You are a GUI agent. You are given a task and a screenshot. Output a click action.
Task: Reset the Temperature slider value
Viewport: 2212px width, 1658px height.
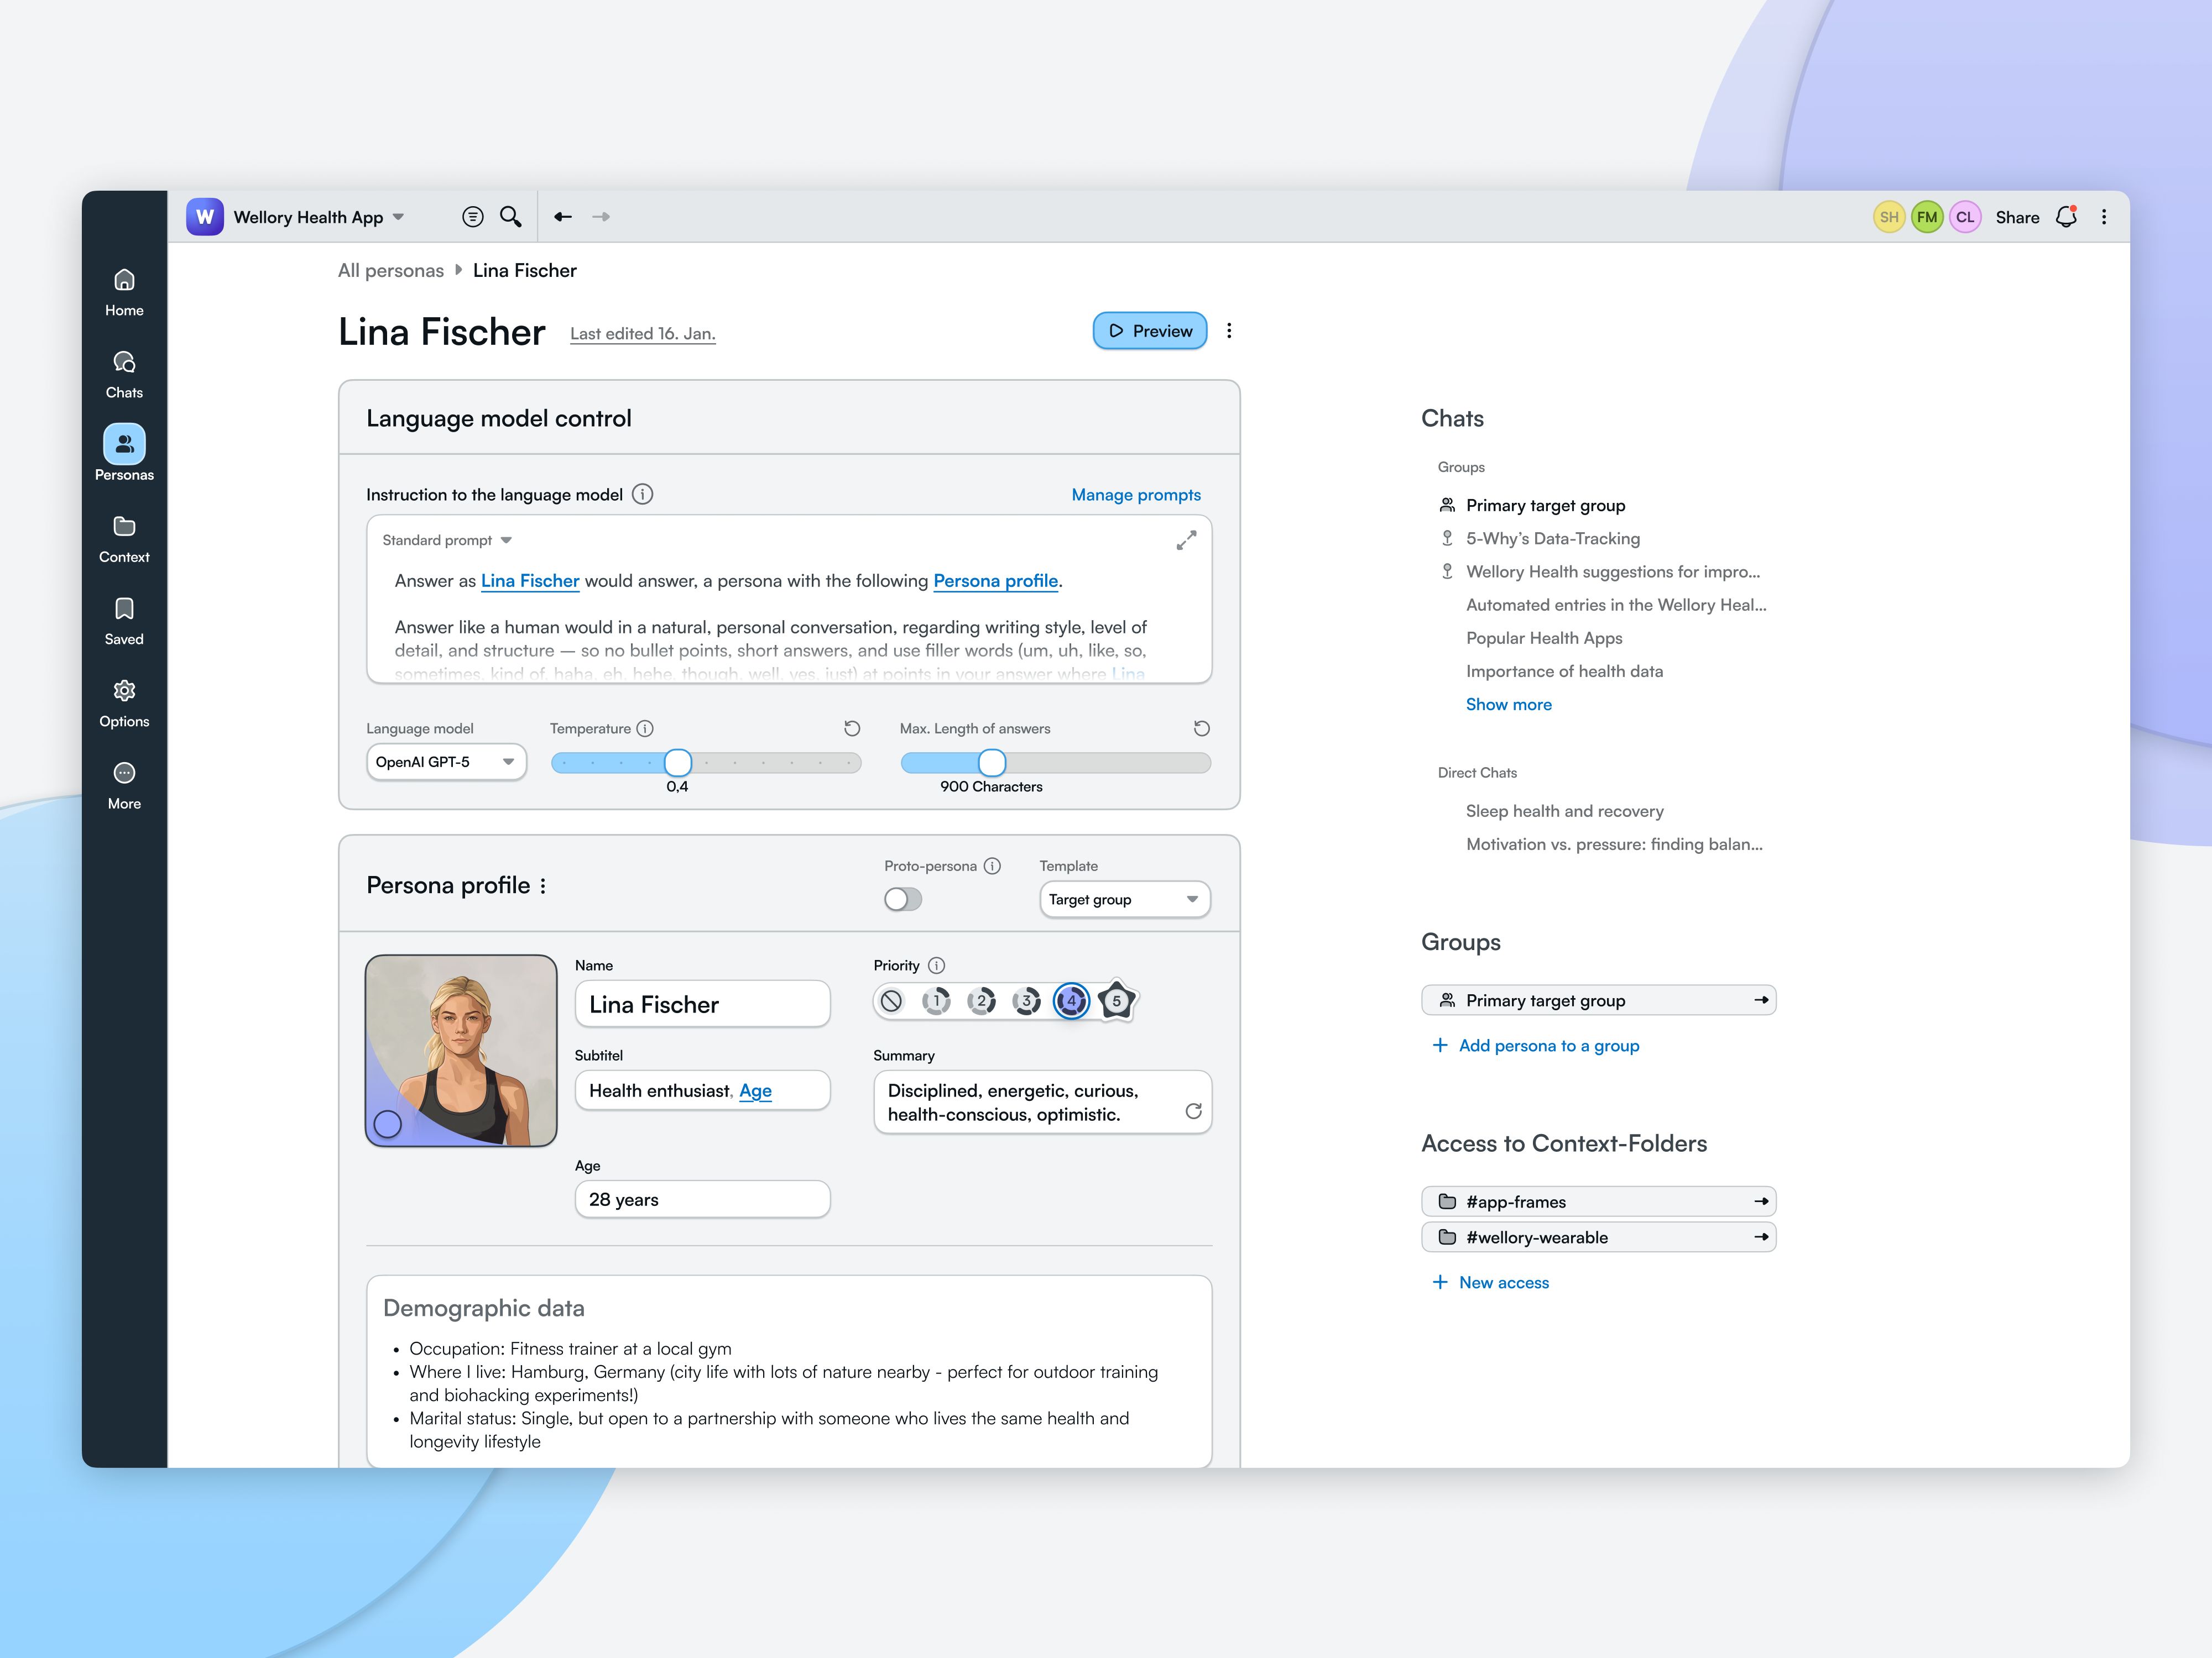(852, 728)
